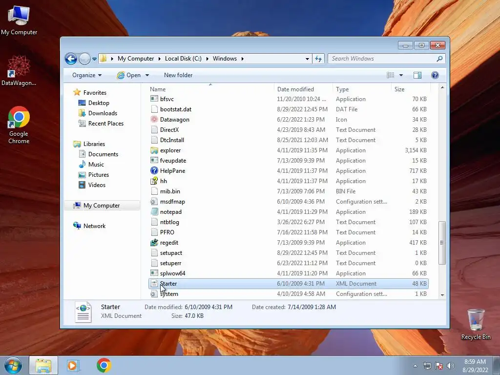Select the fveupdate file name
500x375 pixels.
[x=173, y=160]
